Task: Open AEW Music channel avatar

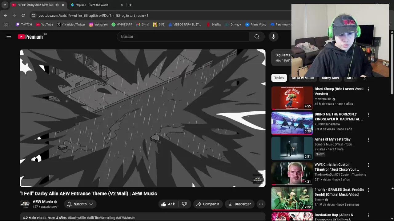Action: 25,204
